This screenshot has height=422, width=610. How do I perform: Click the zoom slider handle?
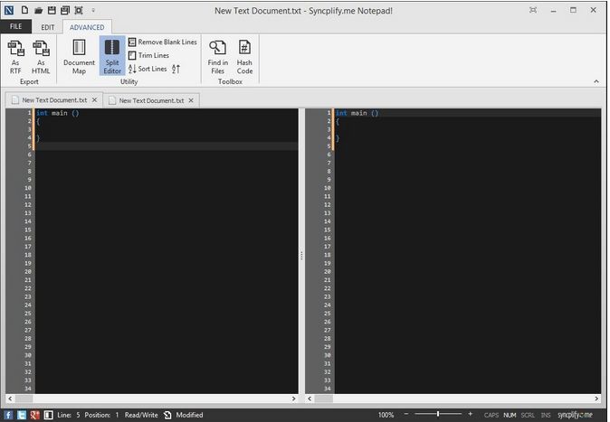438,414
